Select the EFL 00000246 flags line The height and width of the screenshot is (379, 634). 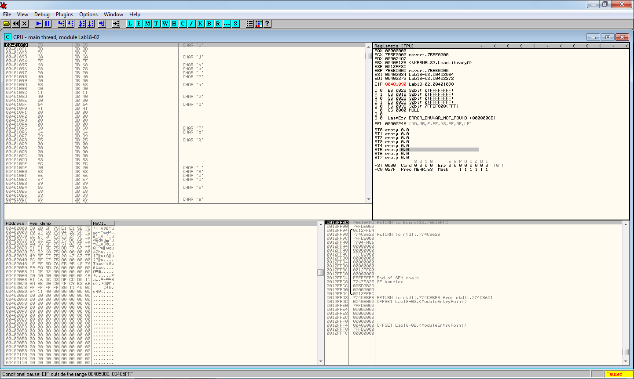coord(423,124)
